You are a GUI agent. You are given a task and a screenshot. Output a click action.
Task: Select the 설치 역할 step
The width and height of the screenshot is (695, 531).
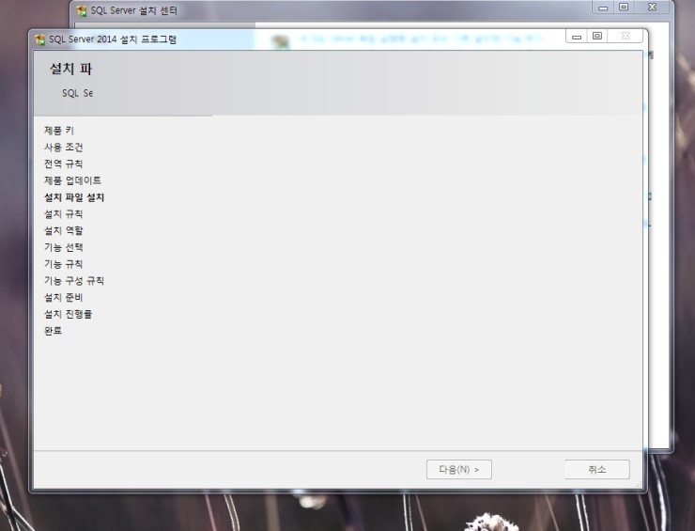pos(63,230)
